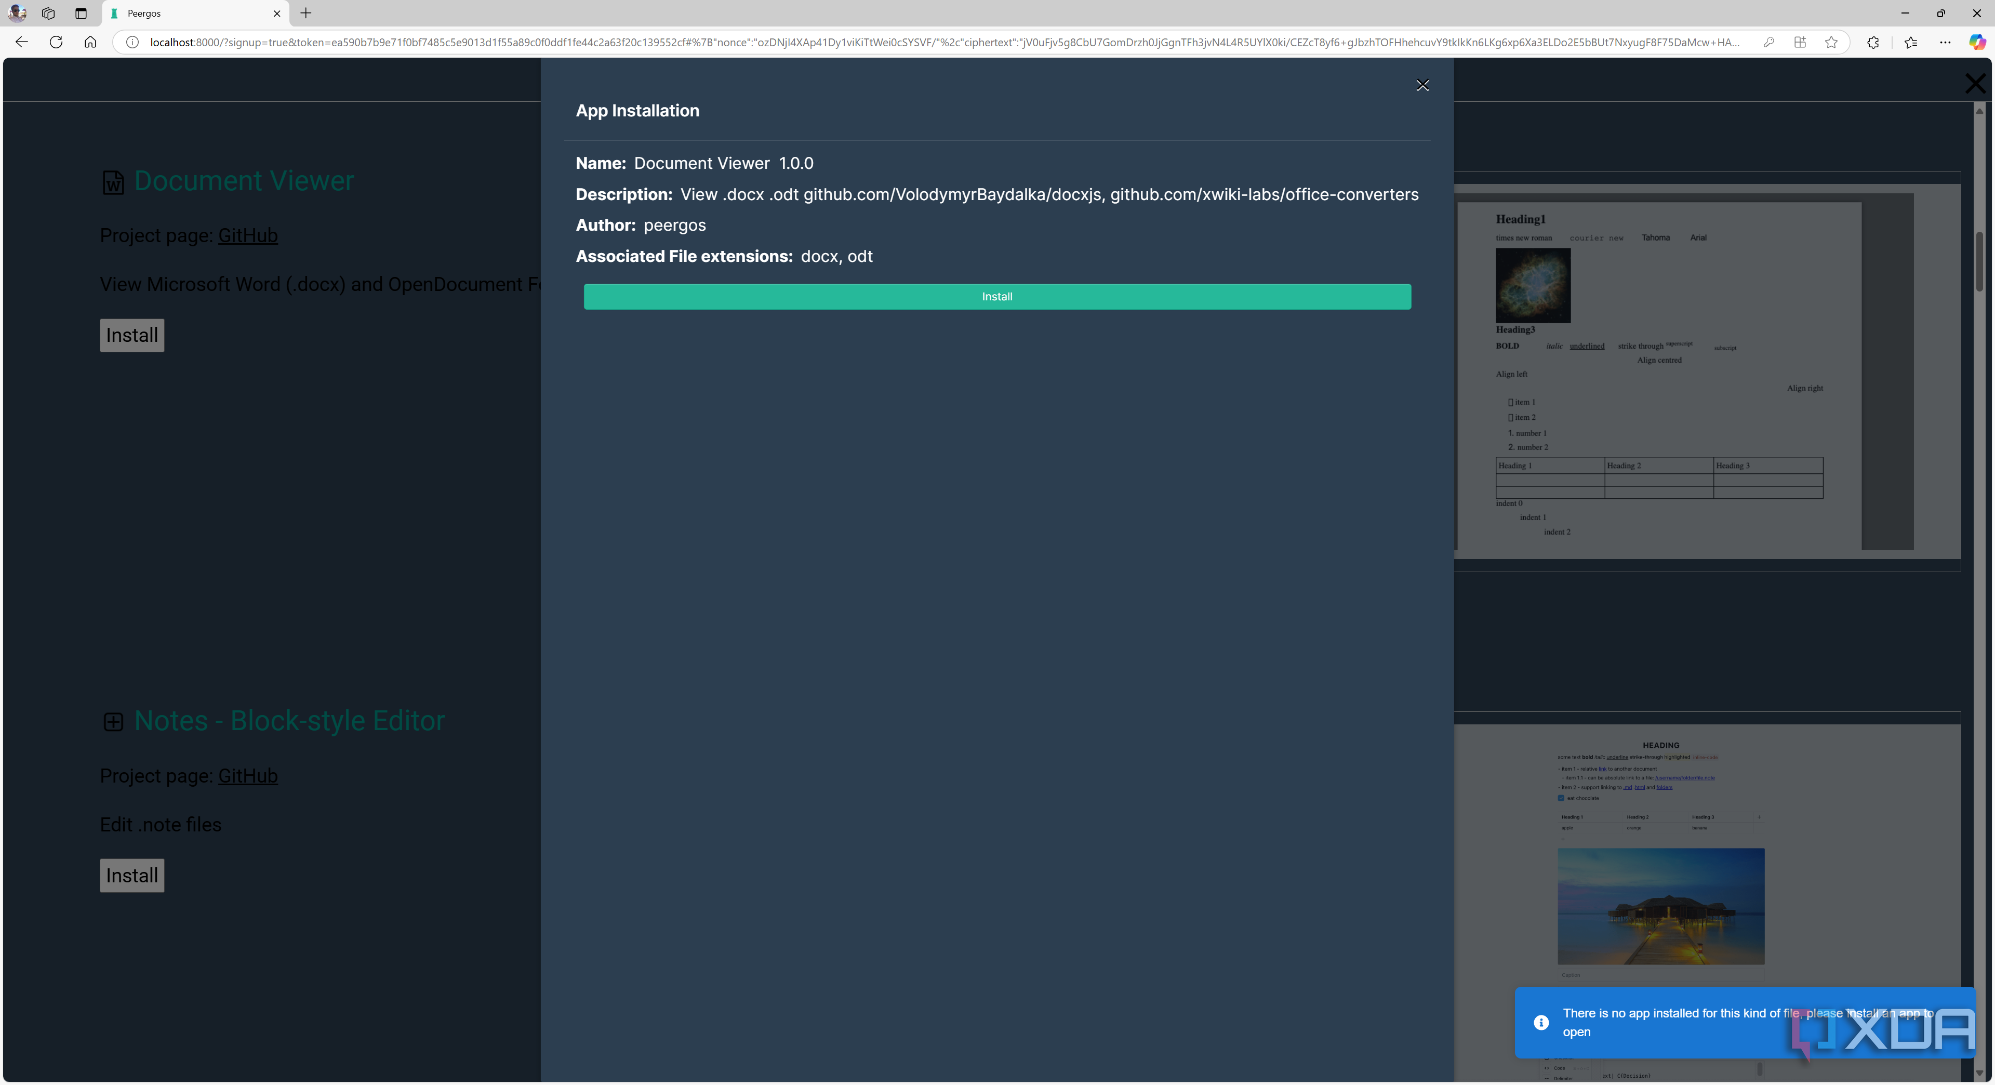The width and height of the screenshot is (1995, 1085).
Task: Click the 'no app installed' notification toast
Action: click(1745, 1022)
